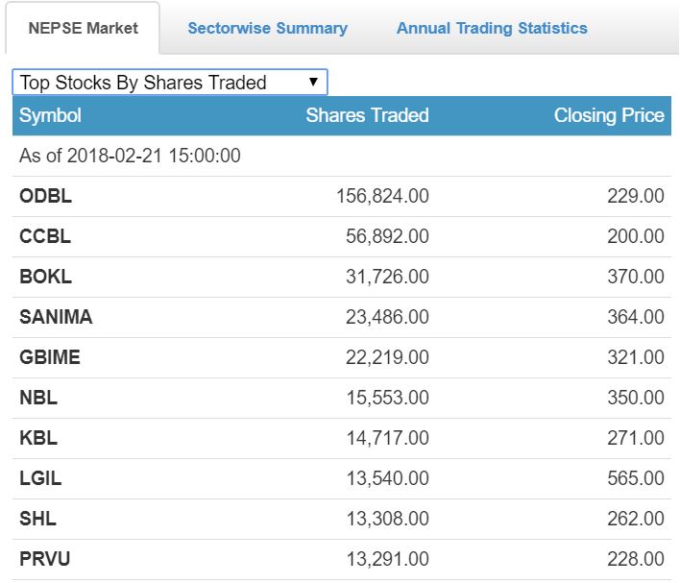The height and width of the screenshot is (583, 680).
Task: Select the SANIMA stock symbol
Action: tap(56, 317)
